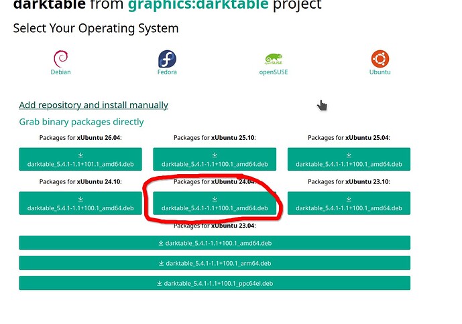Viewport: 462px width, 324px height.
Task: Collapse Grab binary packages directly section
Action: point(81,122)
